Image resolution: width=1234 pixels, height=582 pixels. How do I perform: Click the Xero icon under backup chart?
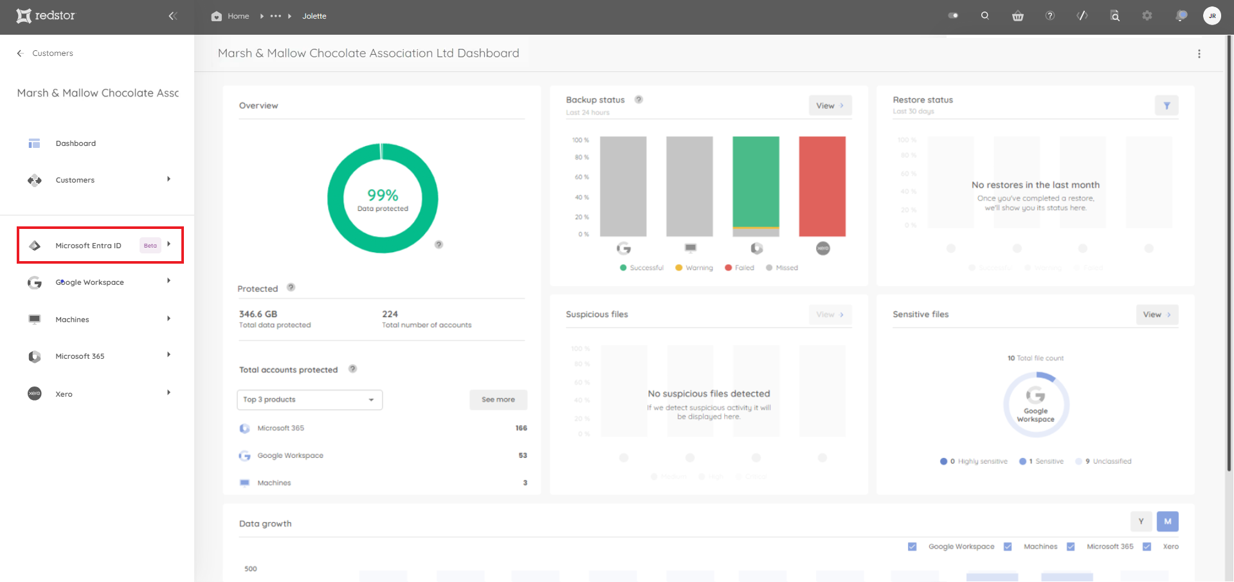823,248
